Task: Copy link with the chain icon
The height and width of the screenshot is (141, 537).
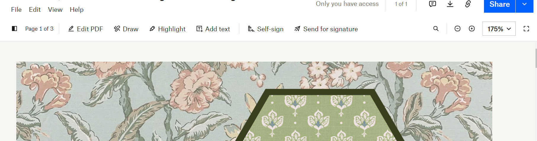Action: tap(468, 4)
